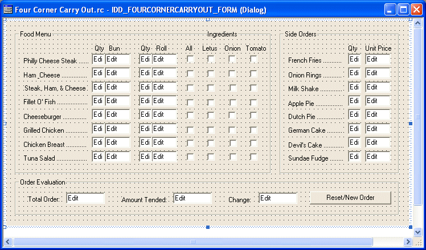Tick the All checkbox for Tuna Salad
Viewport: 426px width, 250px height.
click(x=190, y=157)
